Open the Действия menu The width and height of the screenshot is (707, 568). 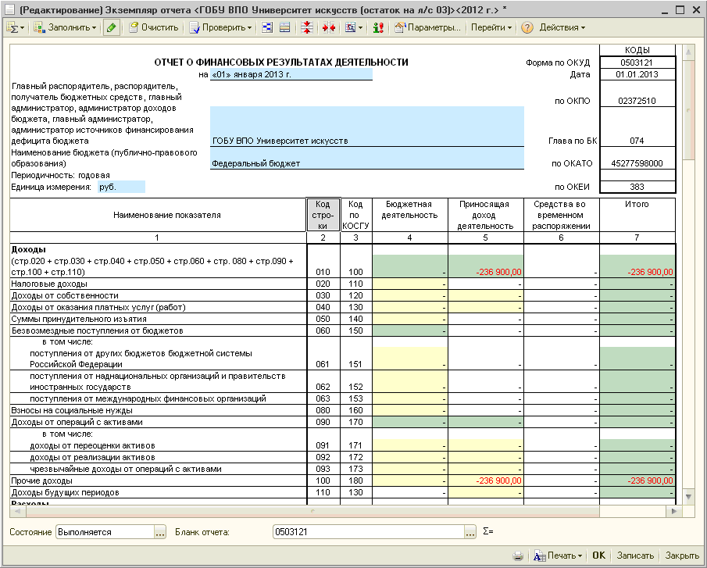click(562, 27)
